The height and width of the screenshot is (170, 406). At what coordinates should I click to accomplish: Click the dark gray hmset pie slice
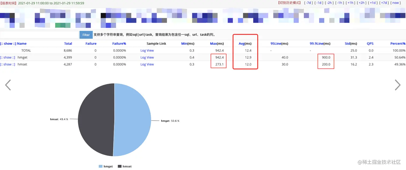[96, 120]
